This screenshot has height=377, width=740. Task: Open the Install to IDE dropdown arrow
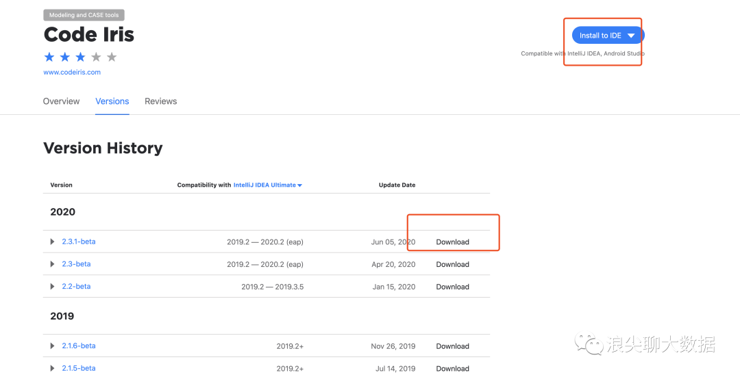click(631, 36)
